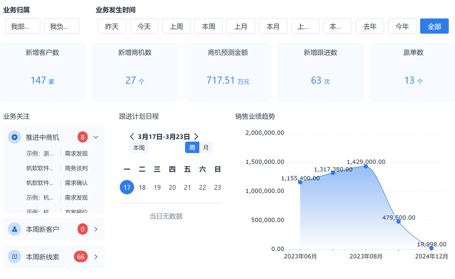Screen dimensions: 455x279
Task: Click the 本周新线索 route icon
Action: (14, 257)
